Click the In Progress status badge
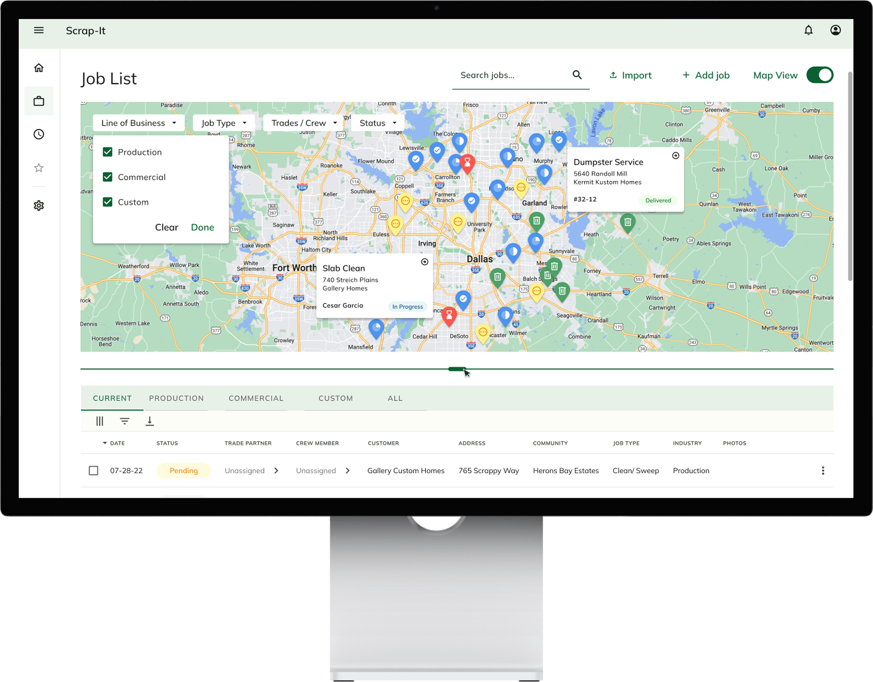 [407, 306]
